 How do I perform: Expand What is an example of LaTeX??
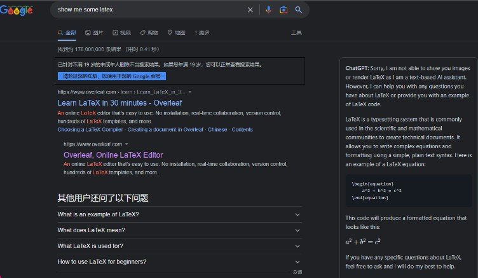[x=179, y=214]
